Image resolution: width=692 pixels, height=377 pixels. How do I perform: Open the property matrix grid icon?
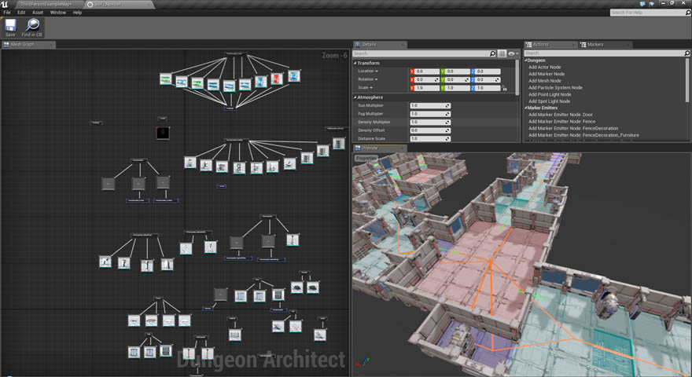502,53
